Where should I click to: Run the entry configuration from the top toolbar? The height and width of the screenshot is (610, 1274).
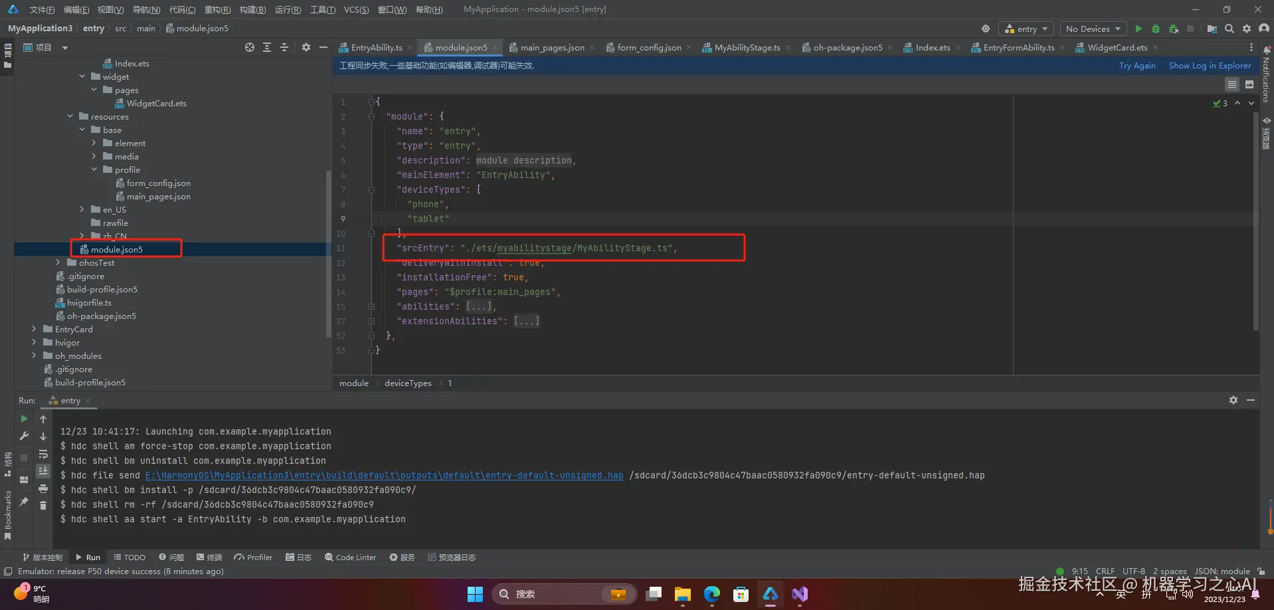click(1138, 29)
